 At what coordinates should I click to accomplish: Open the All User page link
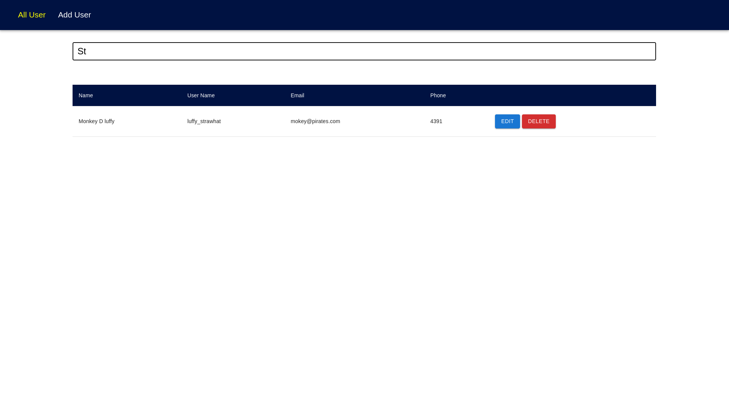click(x=32, y=15)
